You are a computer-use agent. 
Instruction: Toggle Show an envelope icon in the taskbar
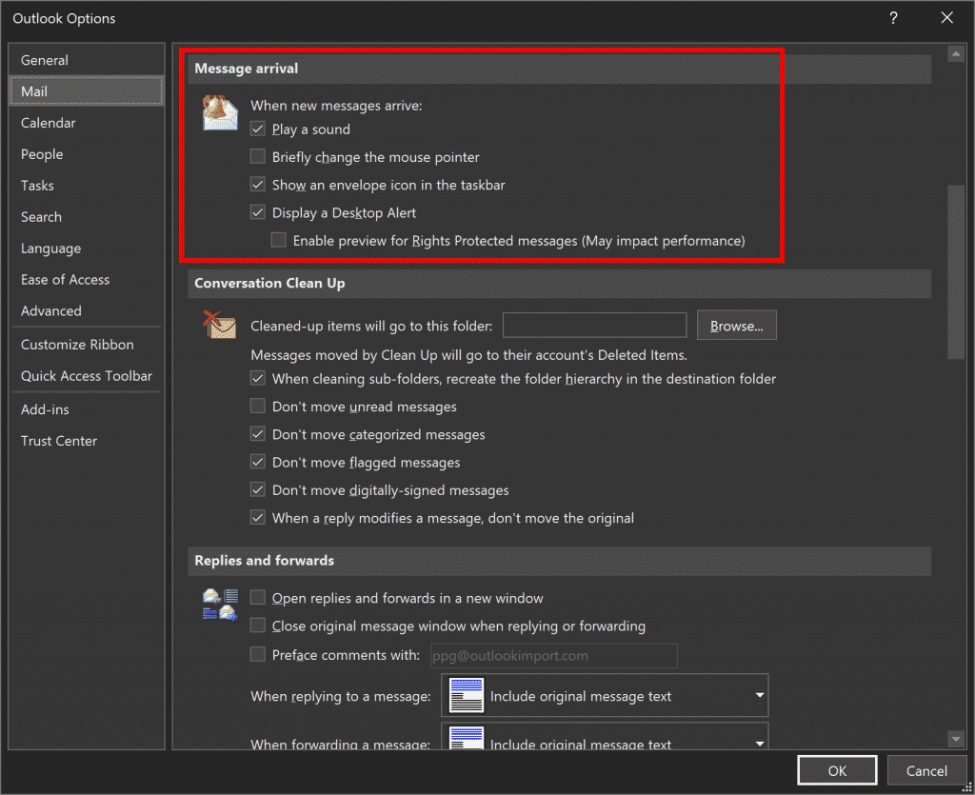click(x=258, y=184)
